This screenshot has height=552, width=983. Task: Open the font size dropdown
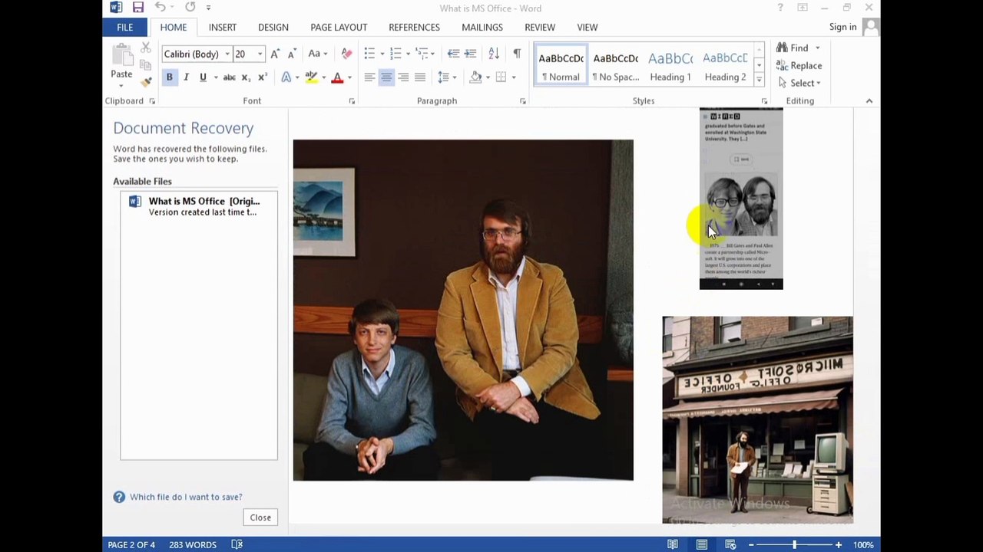point(260,54)
